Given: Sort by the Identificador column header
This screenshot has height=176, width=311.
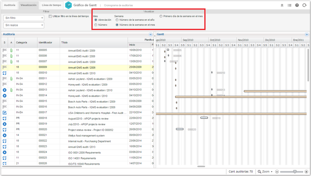Looking at the screenshot, I should coord(48,42).
